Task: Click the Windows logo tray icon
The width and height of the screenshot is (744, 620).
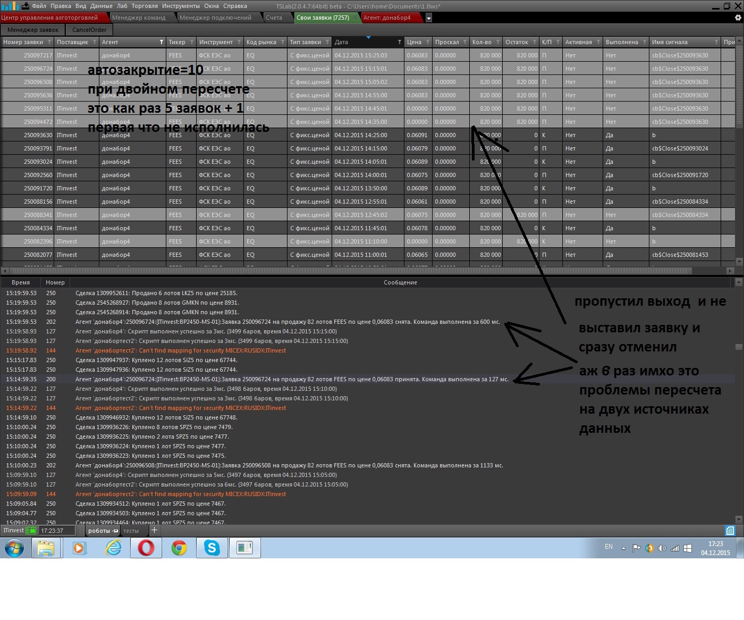Action: click(687, 548)
